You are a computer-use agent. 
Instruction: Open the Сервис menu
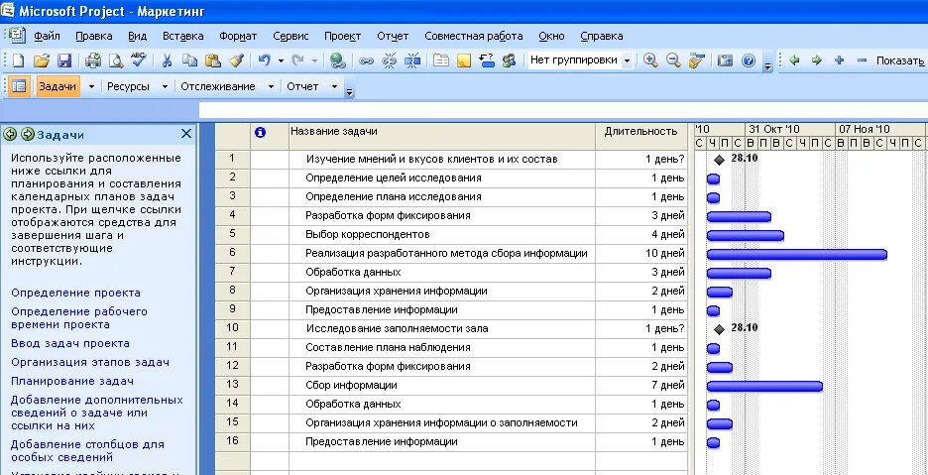(x=290, y=36)
